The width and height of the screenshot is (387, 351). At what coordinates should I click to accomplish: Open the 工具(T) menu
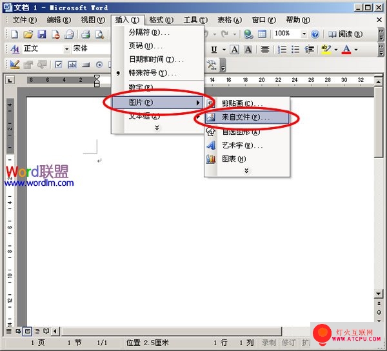195,20
